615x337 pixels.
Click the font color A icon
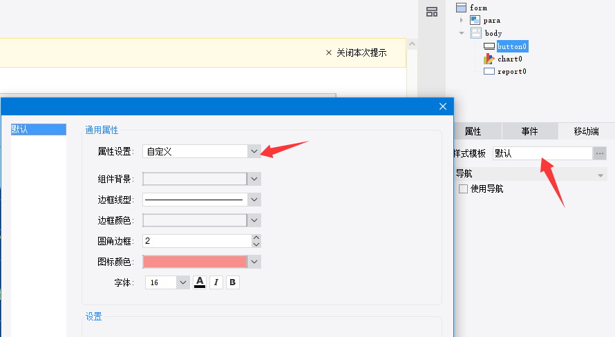point(200,282)
